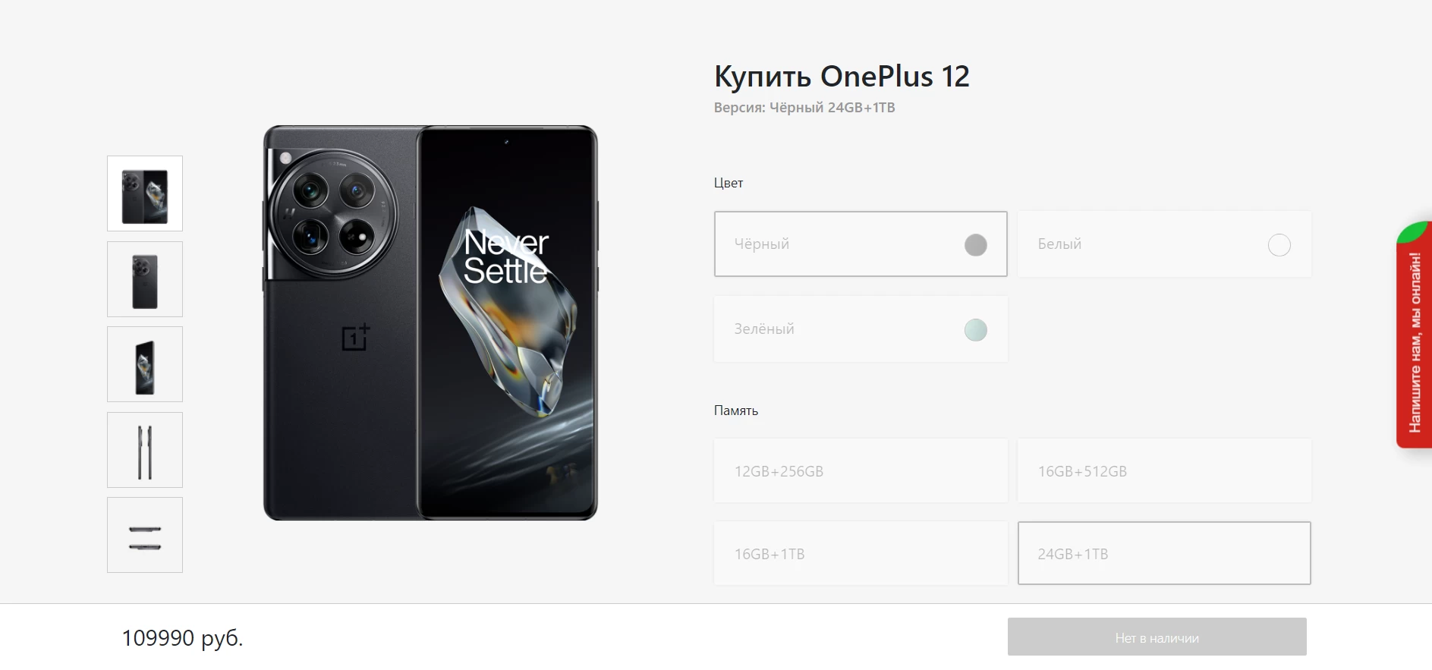This screenshot has width=1432, height=670.
Task: Click the green color swatch circle
Action: (976, 330)
